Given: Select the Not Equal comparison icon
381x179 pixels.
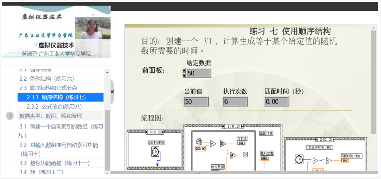Looking at the screenshot, I should pyautogui.click(x=233, y=155).
